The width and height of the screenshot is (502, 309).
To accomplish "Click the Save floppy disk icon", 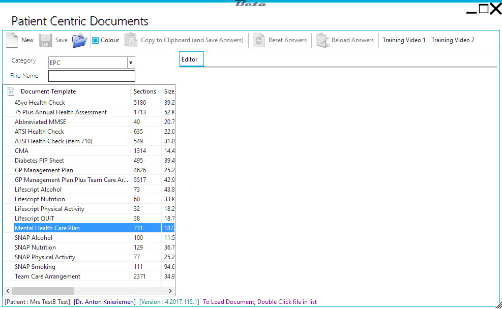I will point(45,40).
